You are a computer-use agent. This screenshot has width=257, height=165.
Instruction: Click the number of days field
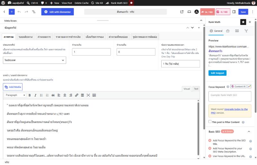(91, 52)
